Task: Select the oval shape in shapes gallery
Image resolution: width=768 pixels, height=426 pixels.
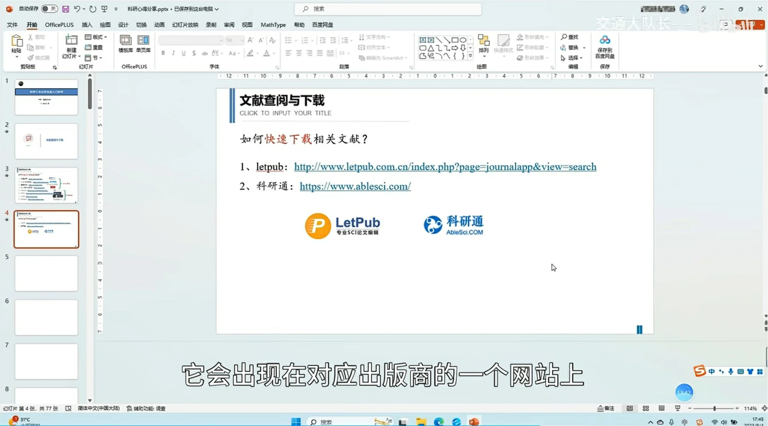Action: [463, 40]
